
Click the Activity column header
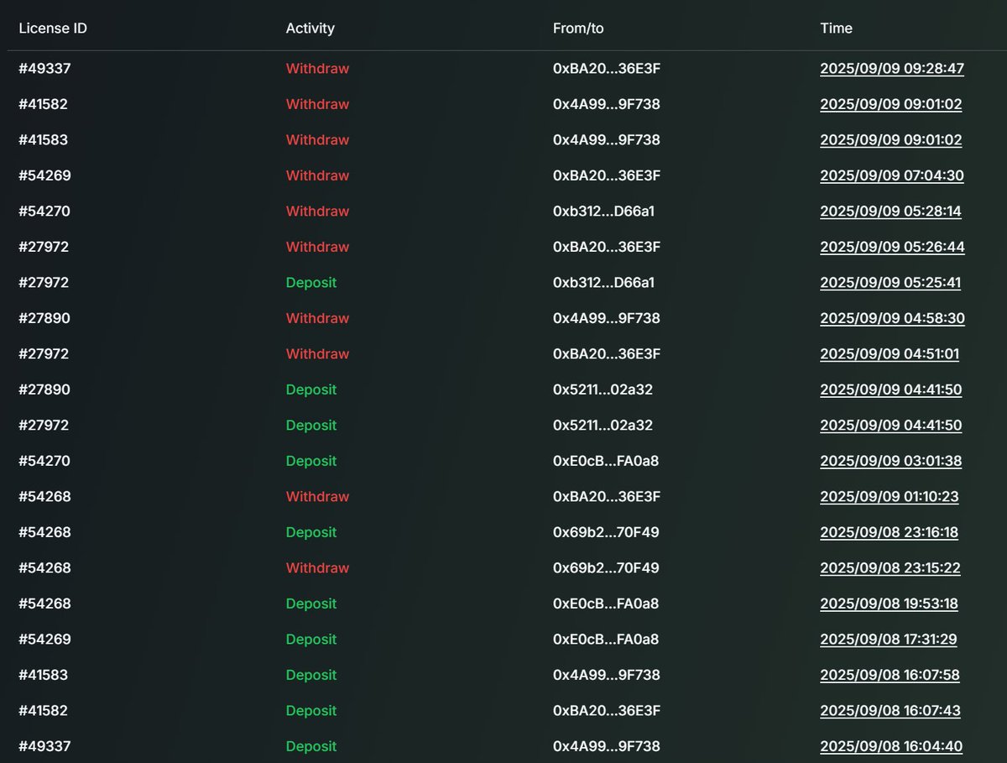pyautogui.click(x=310, y=29)
